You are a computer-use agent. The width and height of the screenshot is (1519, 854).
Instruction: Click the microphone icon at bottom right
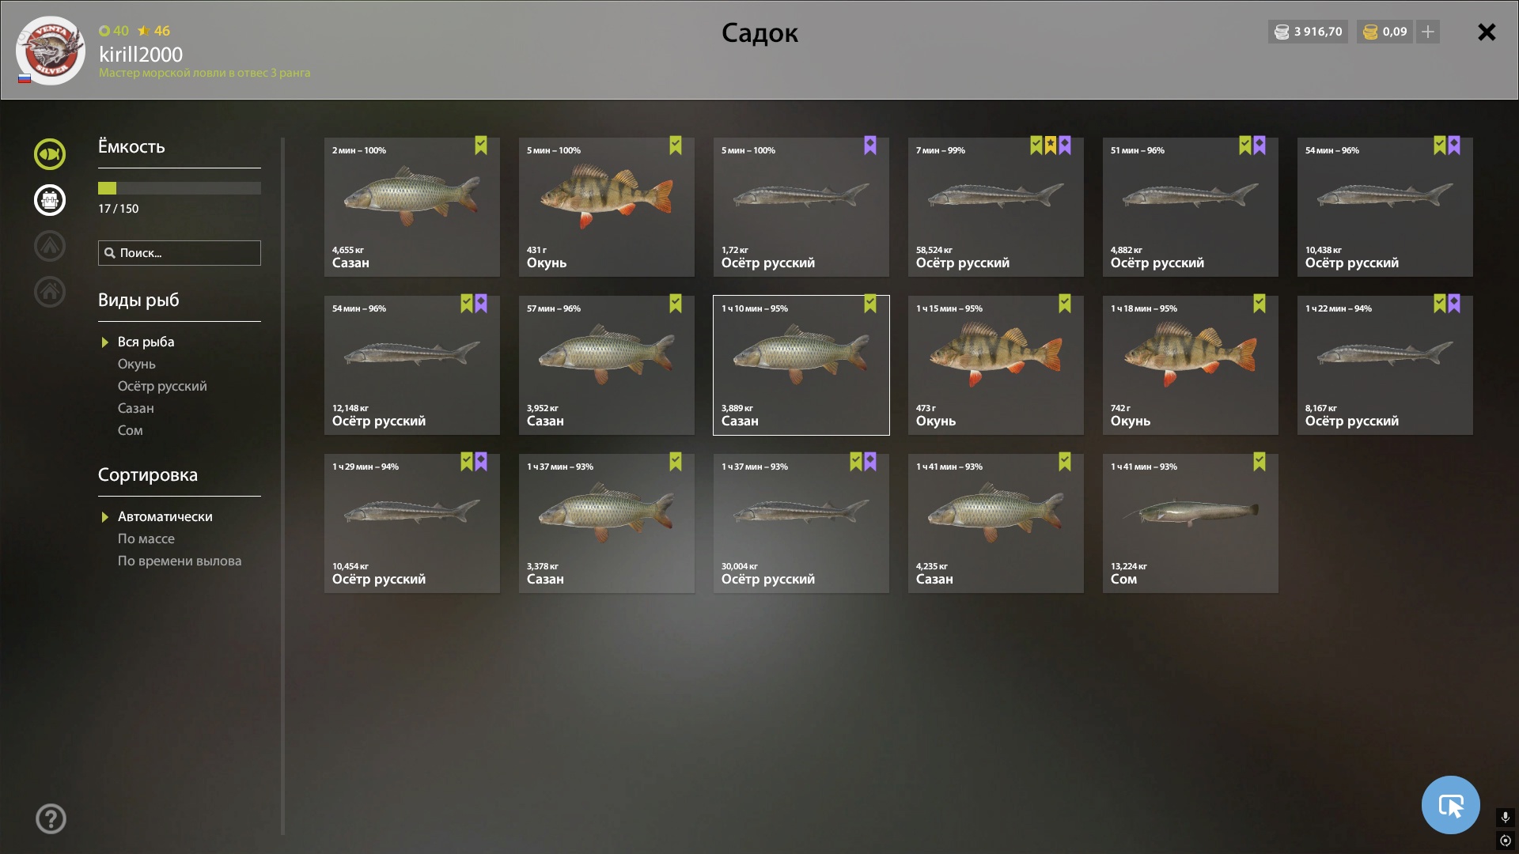(x=1506, y=817)
